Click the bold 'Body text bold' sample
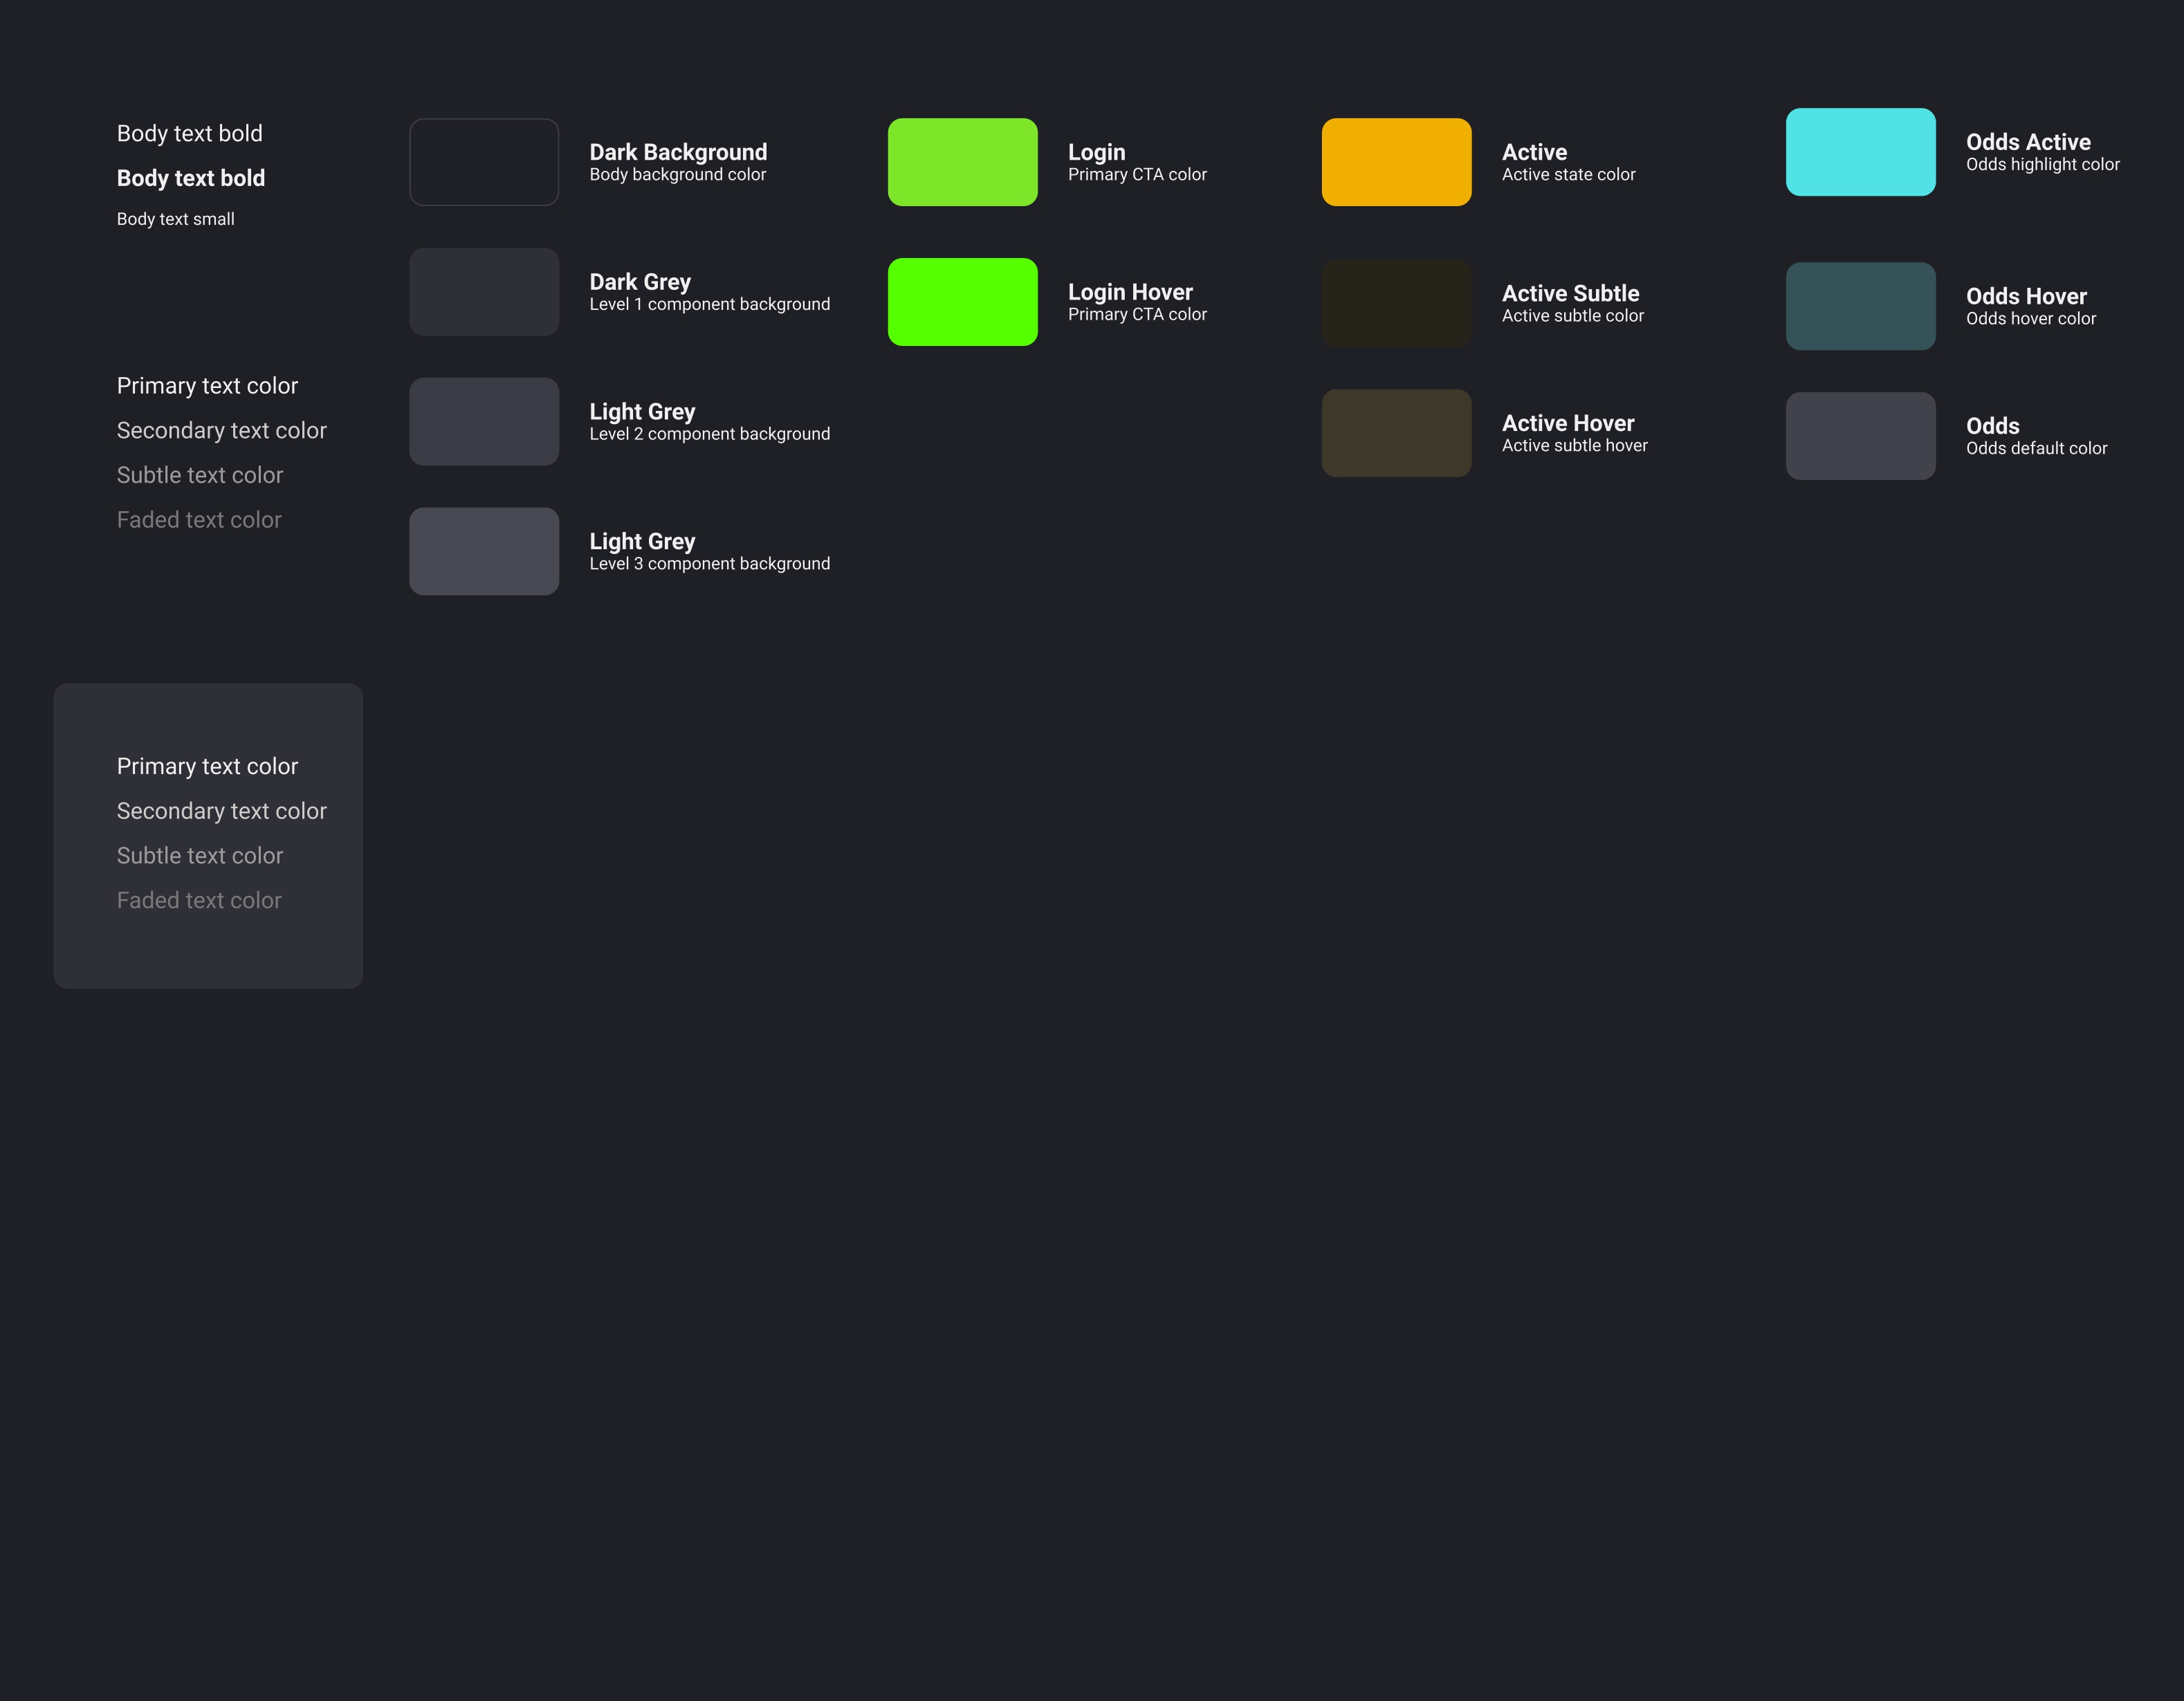Image resolution: width=2184 pixels, height=1701 pixels. tap(191, 178)
